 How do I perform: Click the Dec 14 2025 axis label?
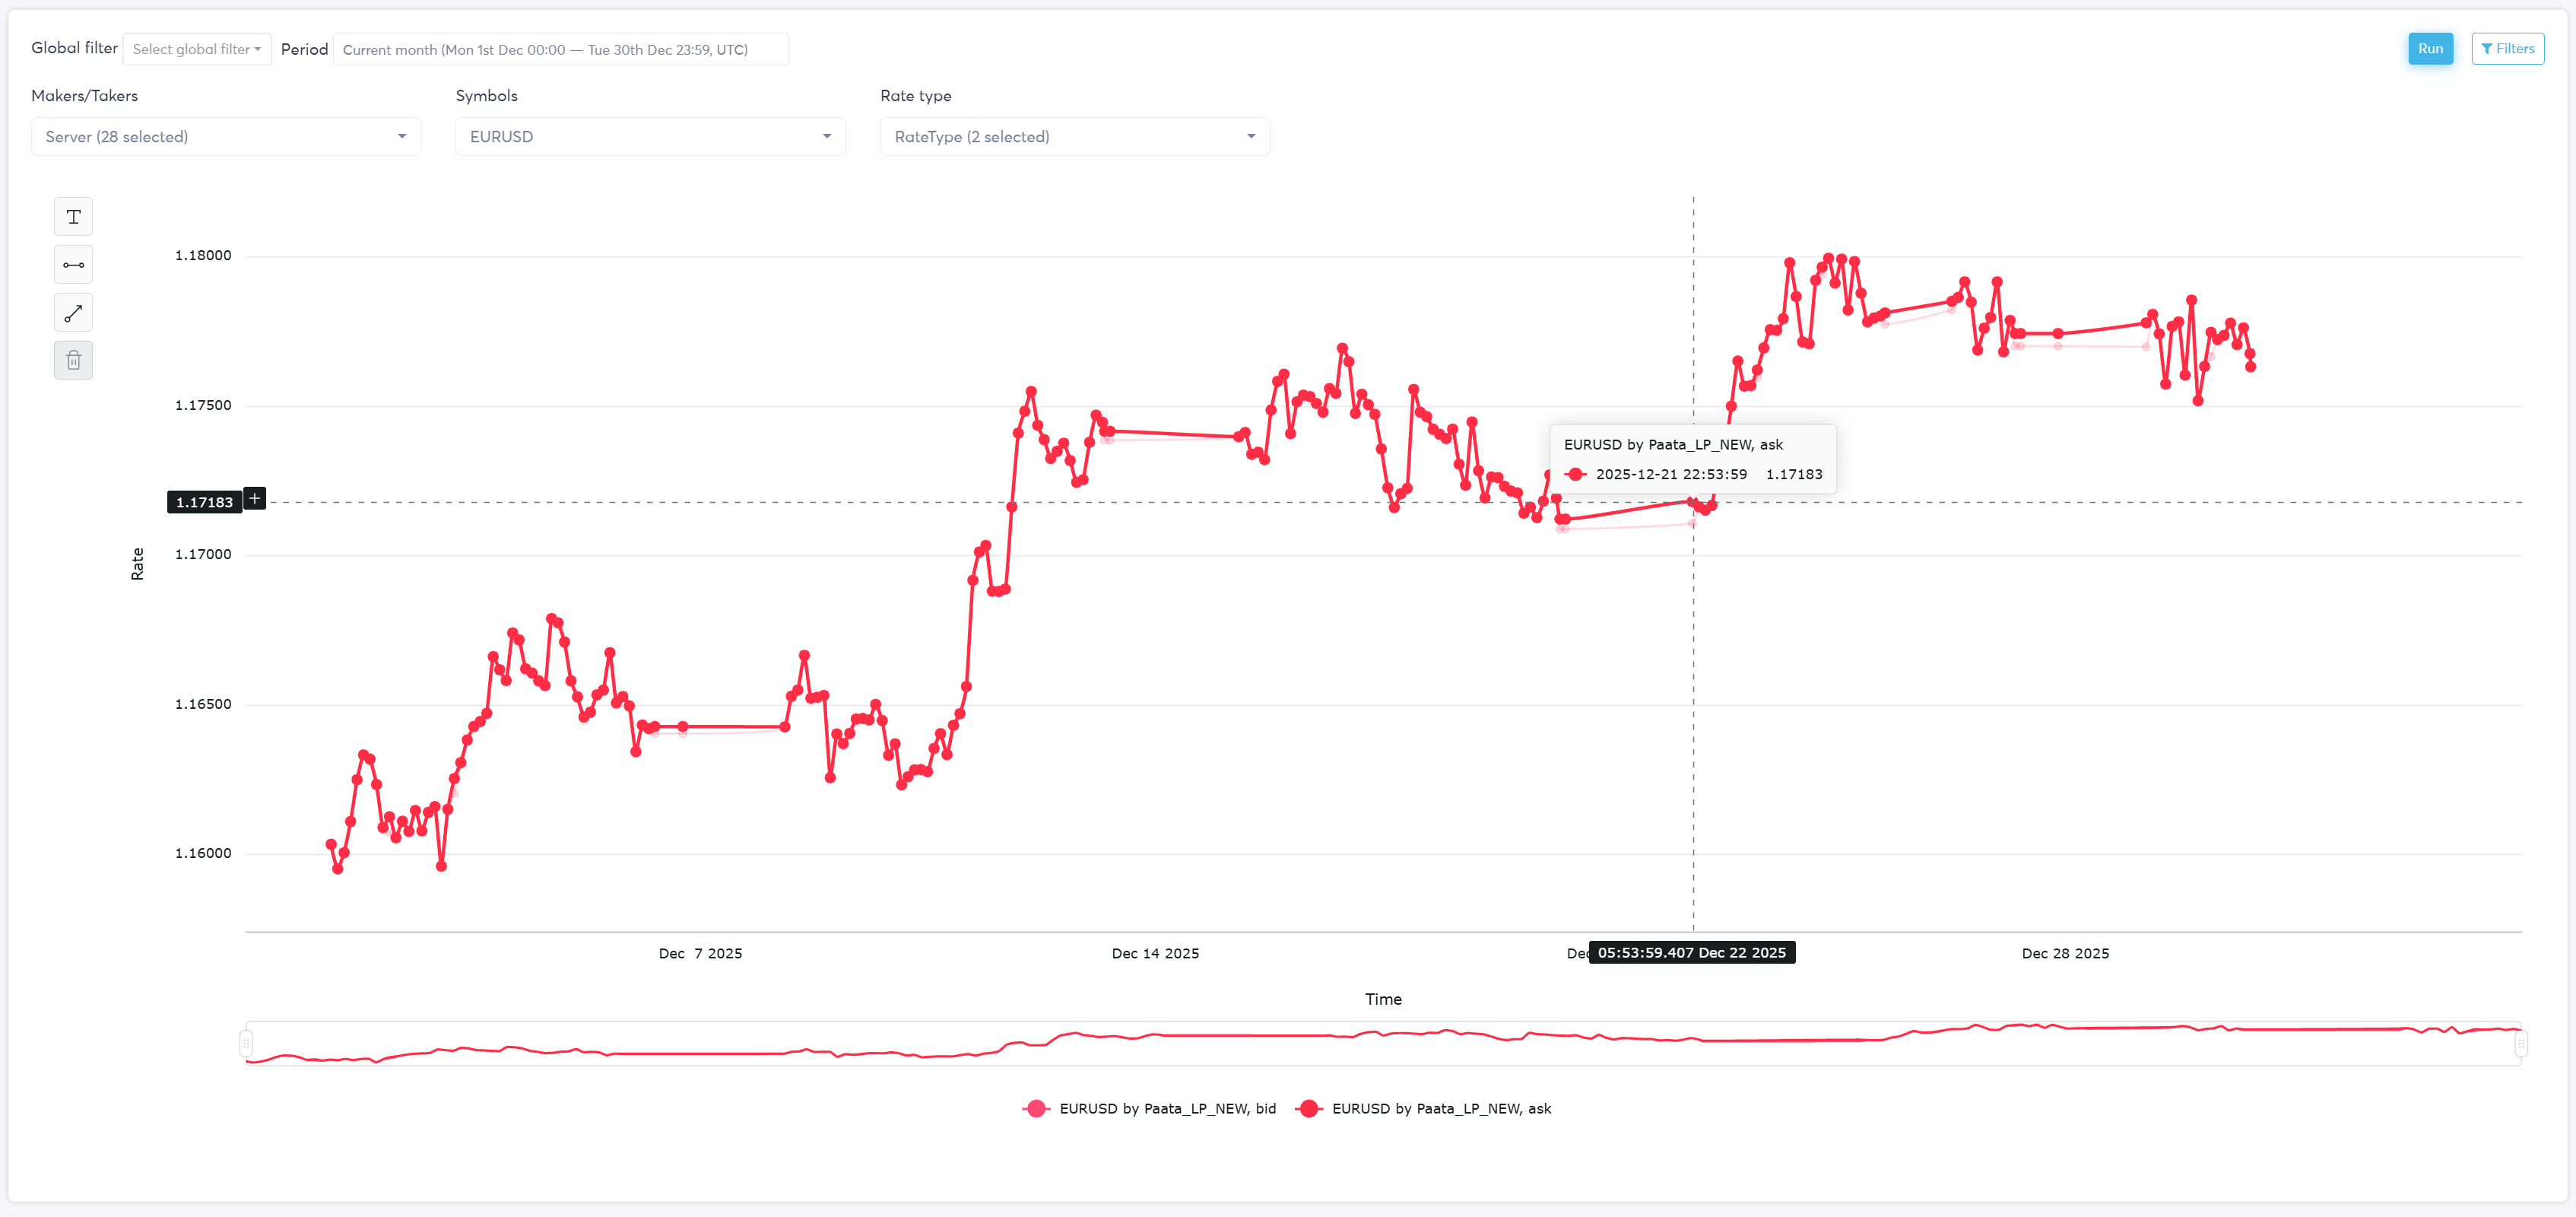(1155, 954)
